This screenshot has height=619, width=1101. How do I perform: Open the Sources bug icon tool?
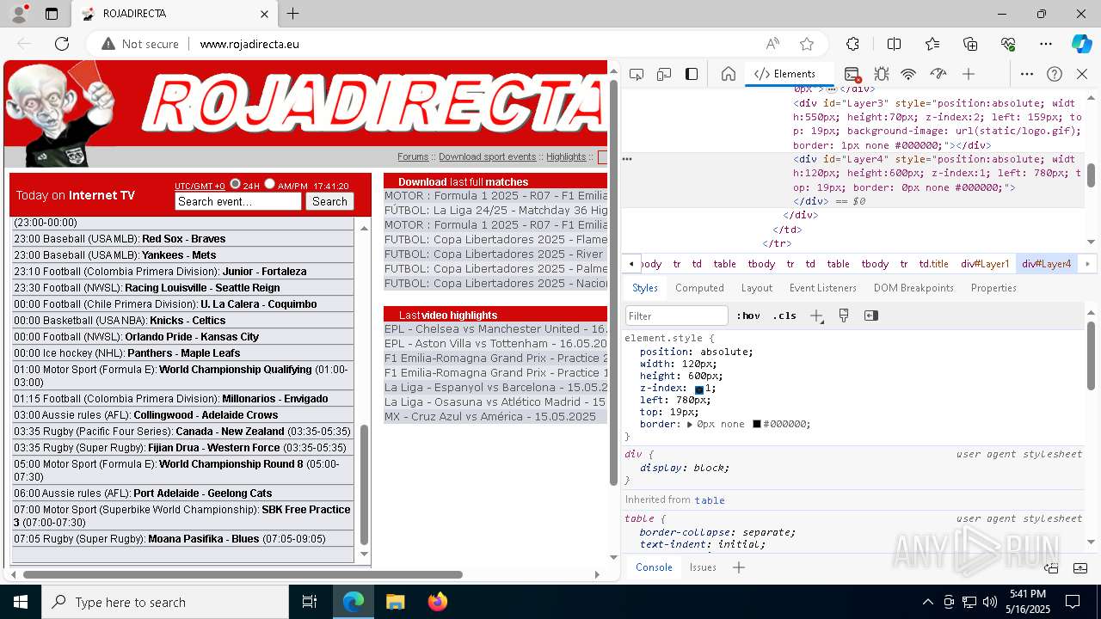pos(881,74)
